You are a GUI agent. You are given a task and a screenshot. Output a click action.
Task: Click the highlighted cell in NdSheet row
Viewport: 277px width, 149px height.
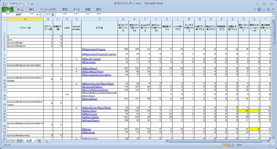[x=255, y=129]
